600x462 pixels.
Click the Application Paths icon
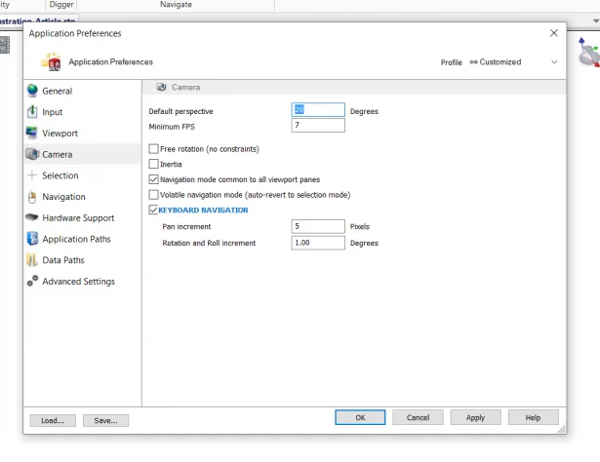pyautogui.click(x=32, y=239)
